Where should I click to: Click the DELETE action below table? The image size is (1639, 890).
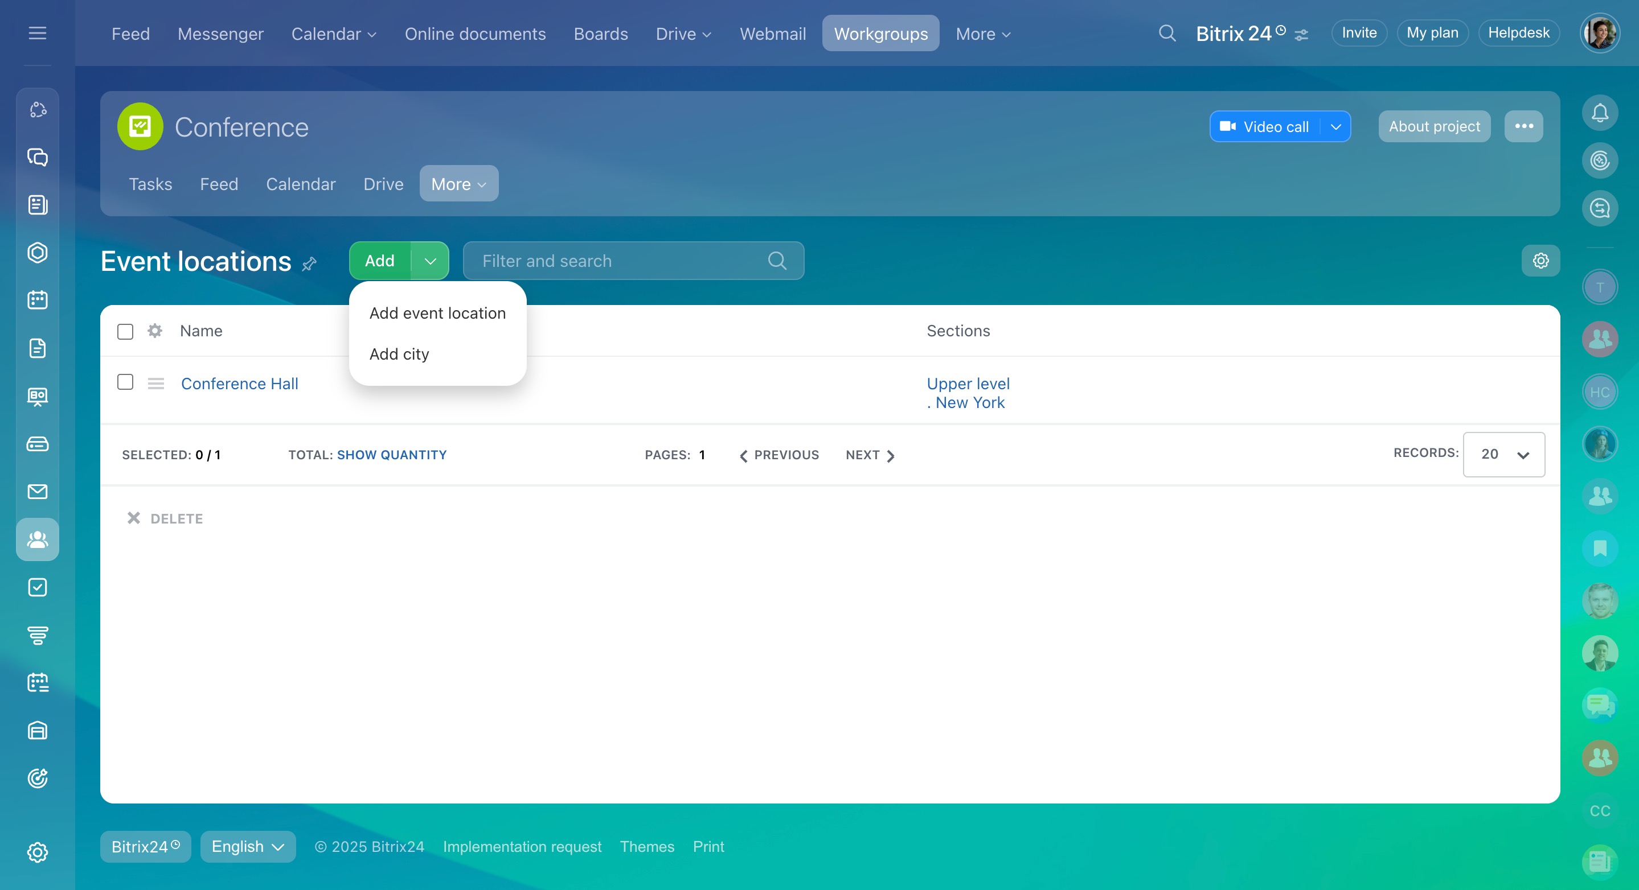(x=165, y=518)
